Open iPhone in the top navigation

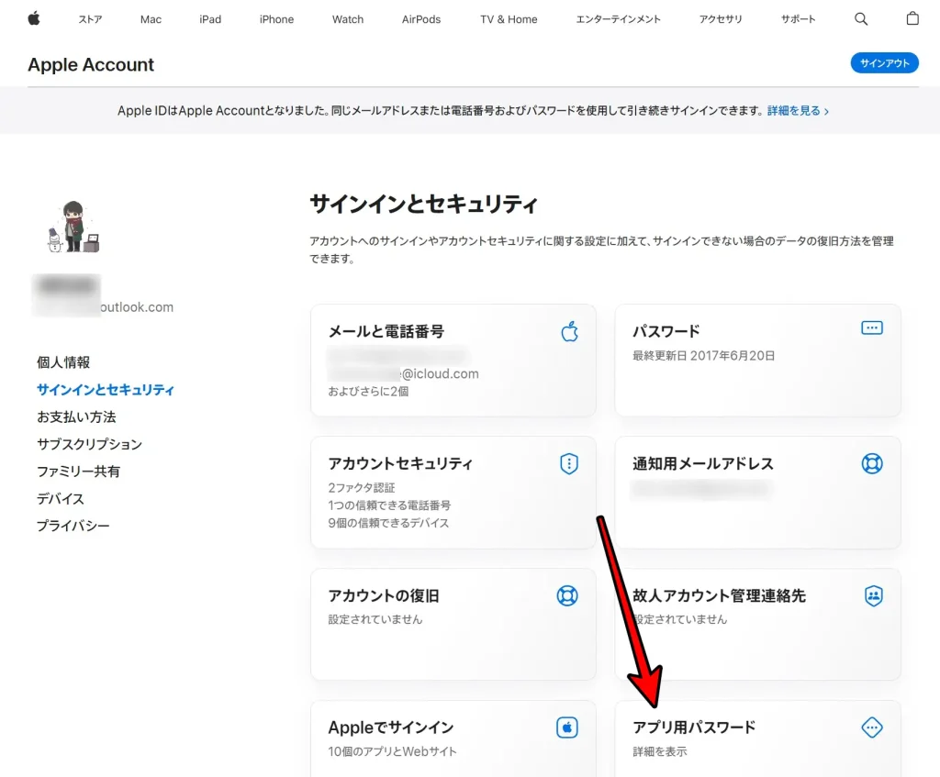click(276, 19)
